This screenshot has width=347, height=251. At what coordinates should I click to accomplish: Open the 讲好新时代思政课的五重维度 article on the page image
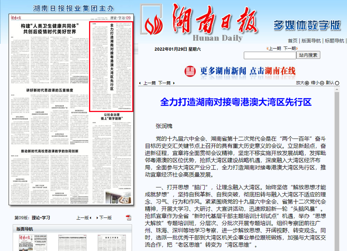pyautogui.click(x=50, y=90)
